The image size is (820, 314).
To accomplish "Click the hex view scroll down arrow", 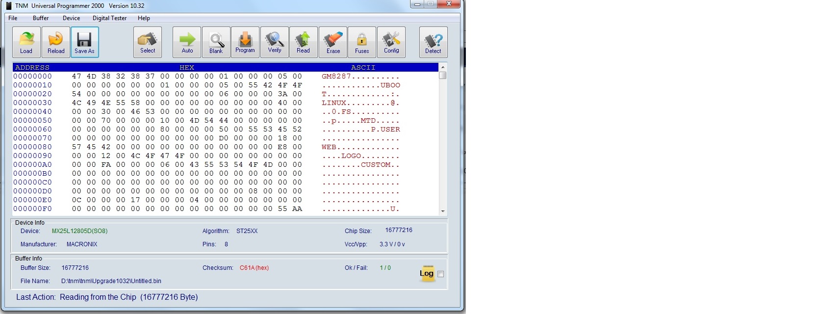I will click(x=443, y=211).
